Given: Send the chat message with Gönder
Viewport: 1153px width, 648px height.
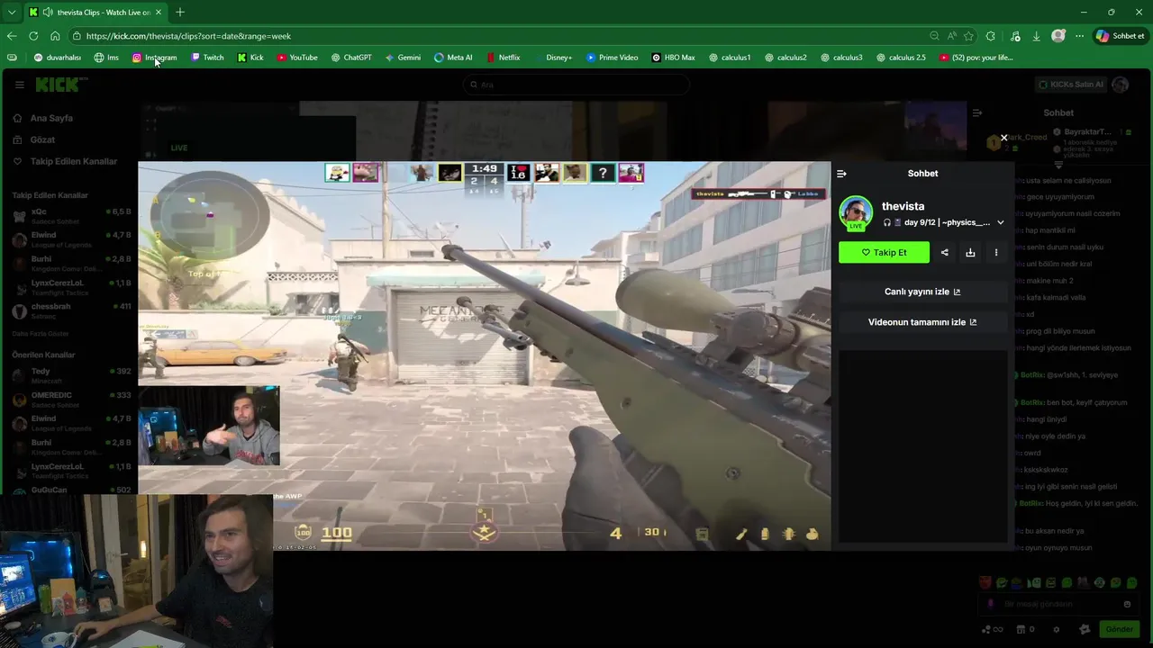Looking at the screenshot, I should click(1120, 629).
